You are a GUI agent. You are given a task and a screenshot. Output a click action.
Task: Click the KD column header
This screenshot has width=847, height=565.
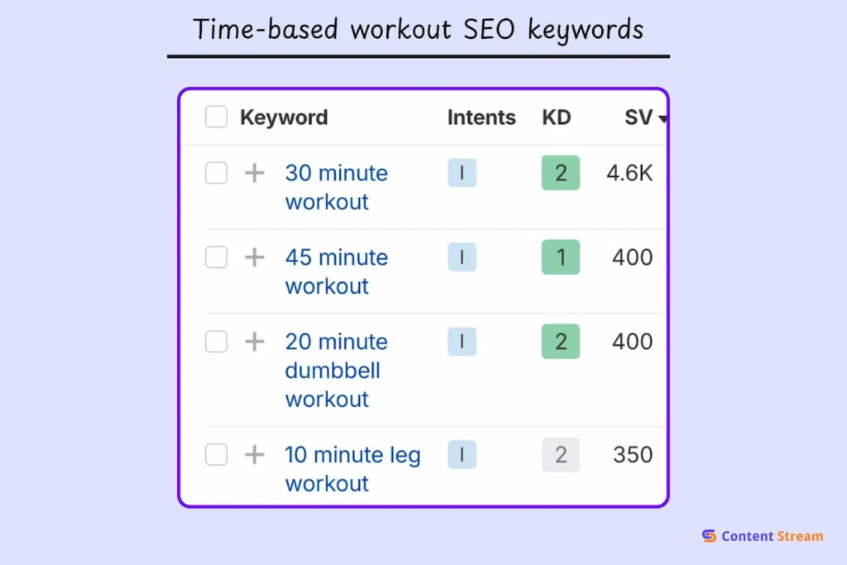click(x=557, y=117)
